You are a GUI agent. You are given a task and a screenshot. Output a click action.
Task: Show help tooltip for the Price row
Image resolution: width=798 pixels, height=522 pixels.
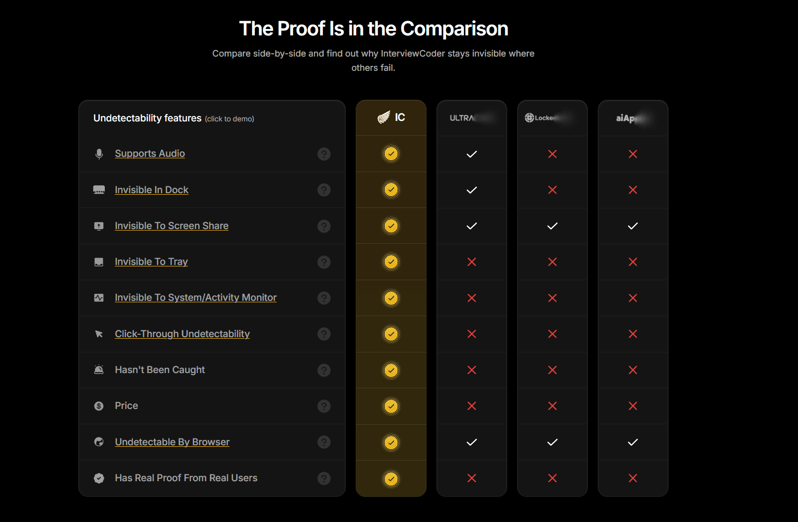click(x=324, y=406)
